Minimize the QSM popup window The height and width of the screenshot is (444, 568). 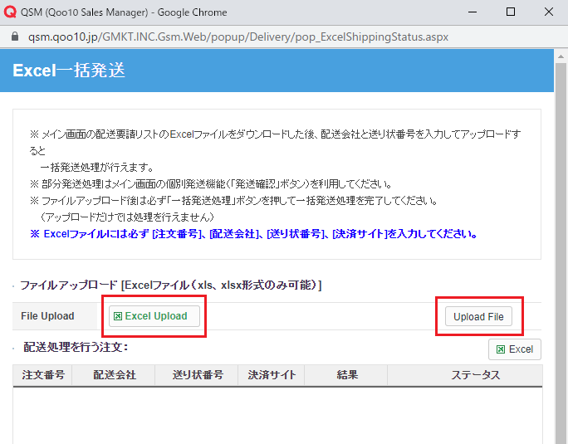(x=473, y=12)
